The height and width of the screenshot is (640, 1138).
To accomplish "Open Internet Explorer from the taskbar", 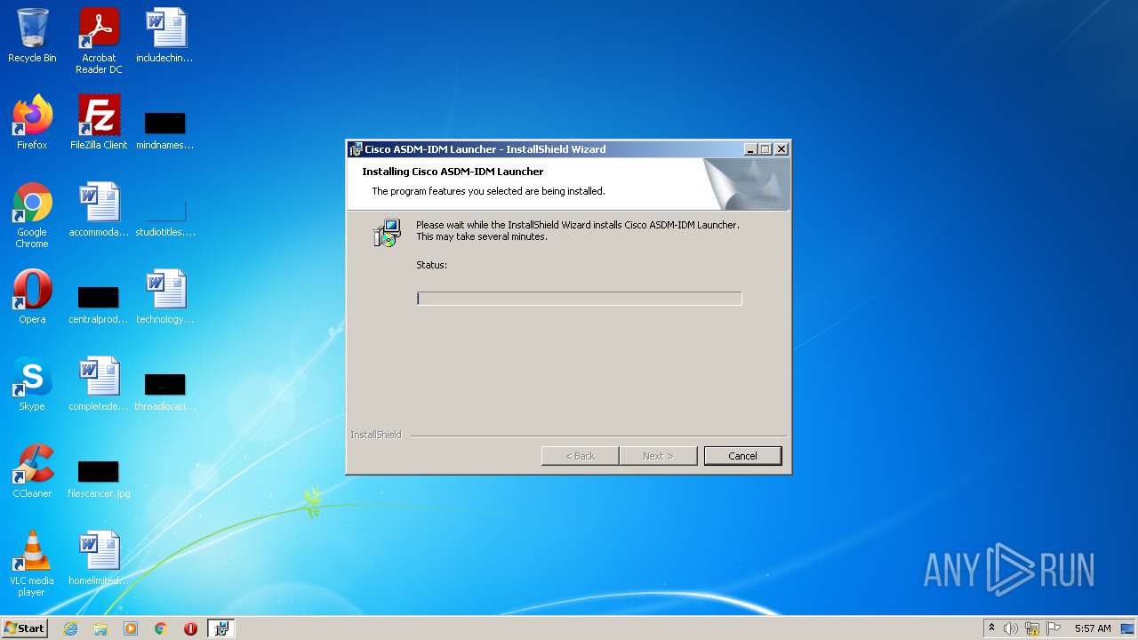I will [70, 628].
